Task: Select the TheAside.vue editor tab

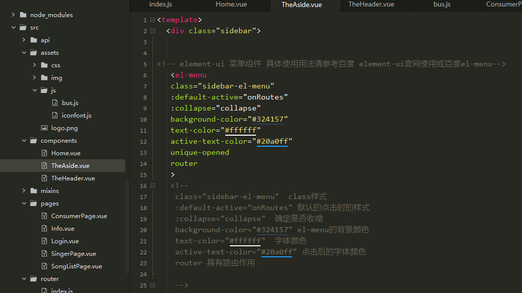Action: click(x=302, y=5)
